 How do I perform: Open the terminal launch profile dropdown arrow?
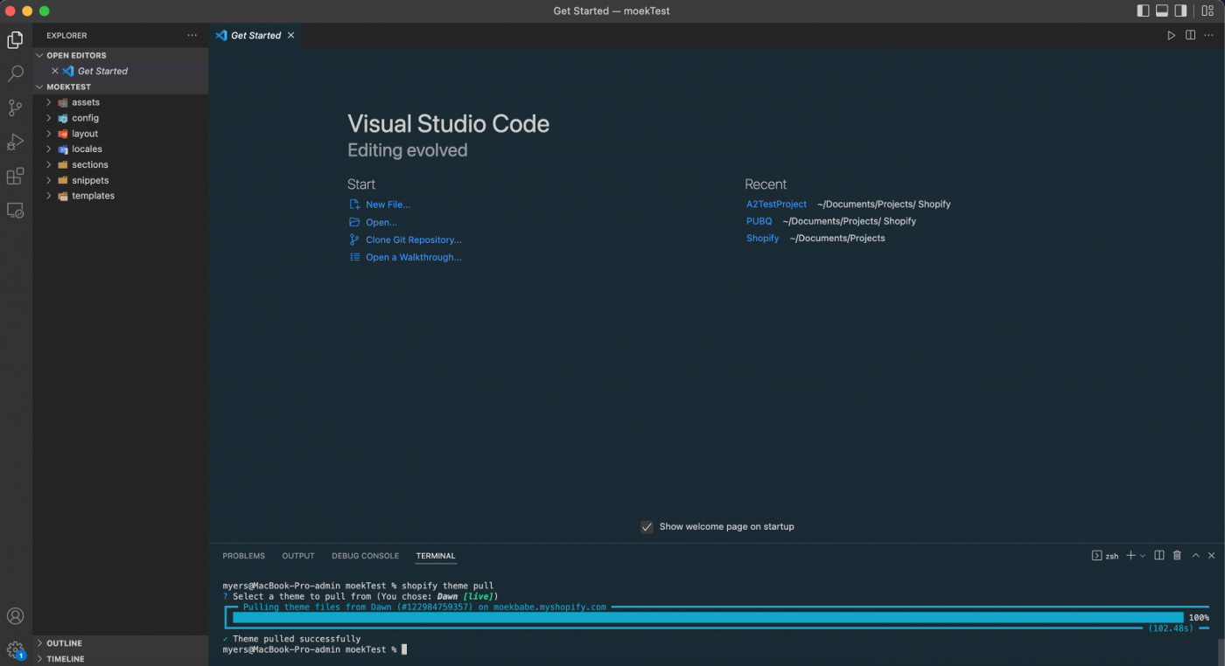pos(1143,556)
